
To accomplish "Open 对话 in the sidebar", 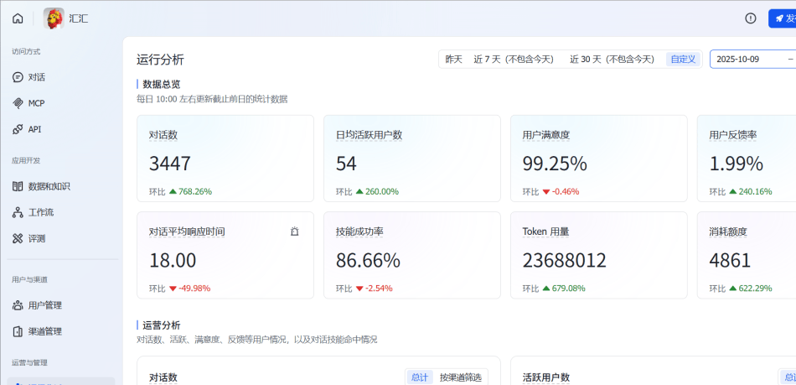I will [x=36, y=77].
